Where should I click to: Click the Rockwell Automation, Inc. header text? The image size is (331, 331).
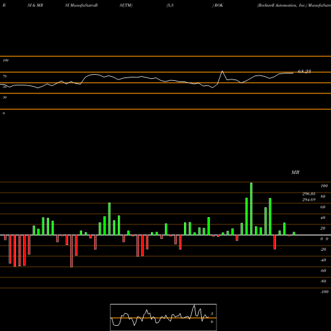(282, 5)
